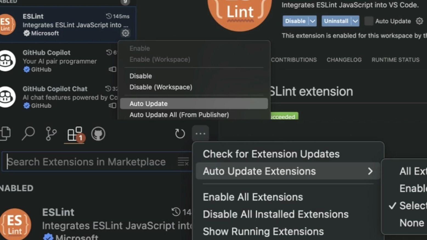427x240 pixels.
Task: Refresh the extensions list with circular arrow icon
Action: pyautogui.click(x=180, y=133)
